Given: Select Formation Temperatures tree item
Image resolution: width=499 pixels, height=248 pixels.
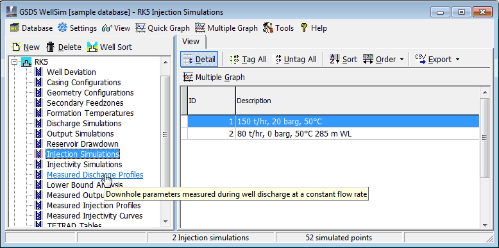Looking at the screenshot, I should [90, 113].
